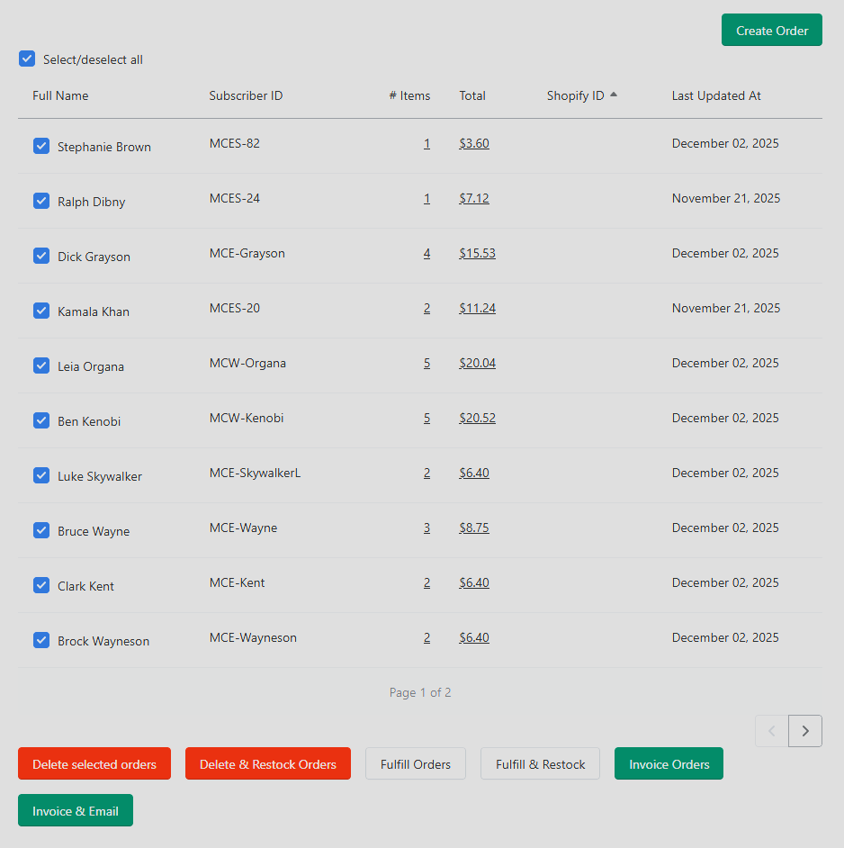
Task: Open Ralph Dibny's item count link
Action: 427,198
